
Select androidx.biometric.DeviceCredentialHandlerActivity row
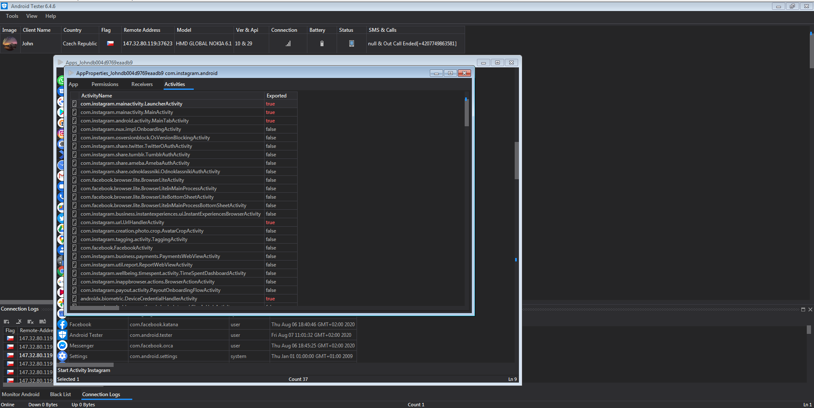(x=183, y=299)
